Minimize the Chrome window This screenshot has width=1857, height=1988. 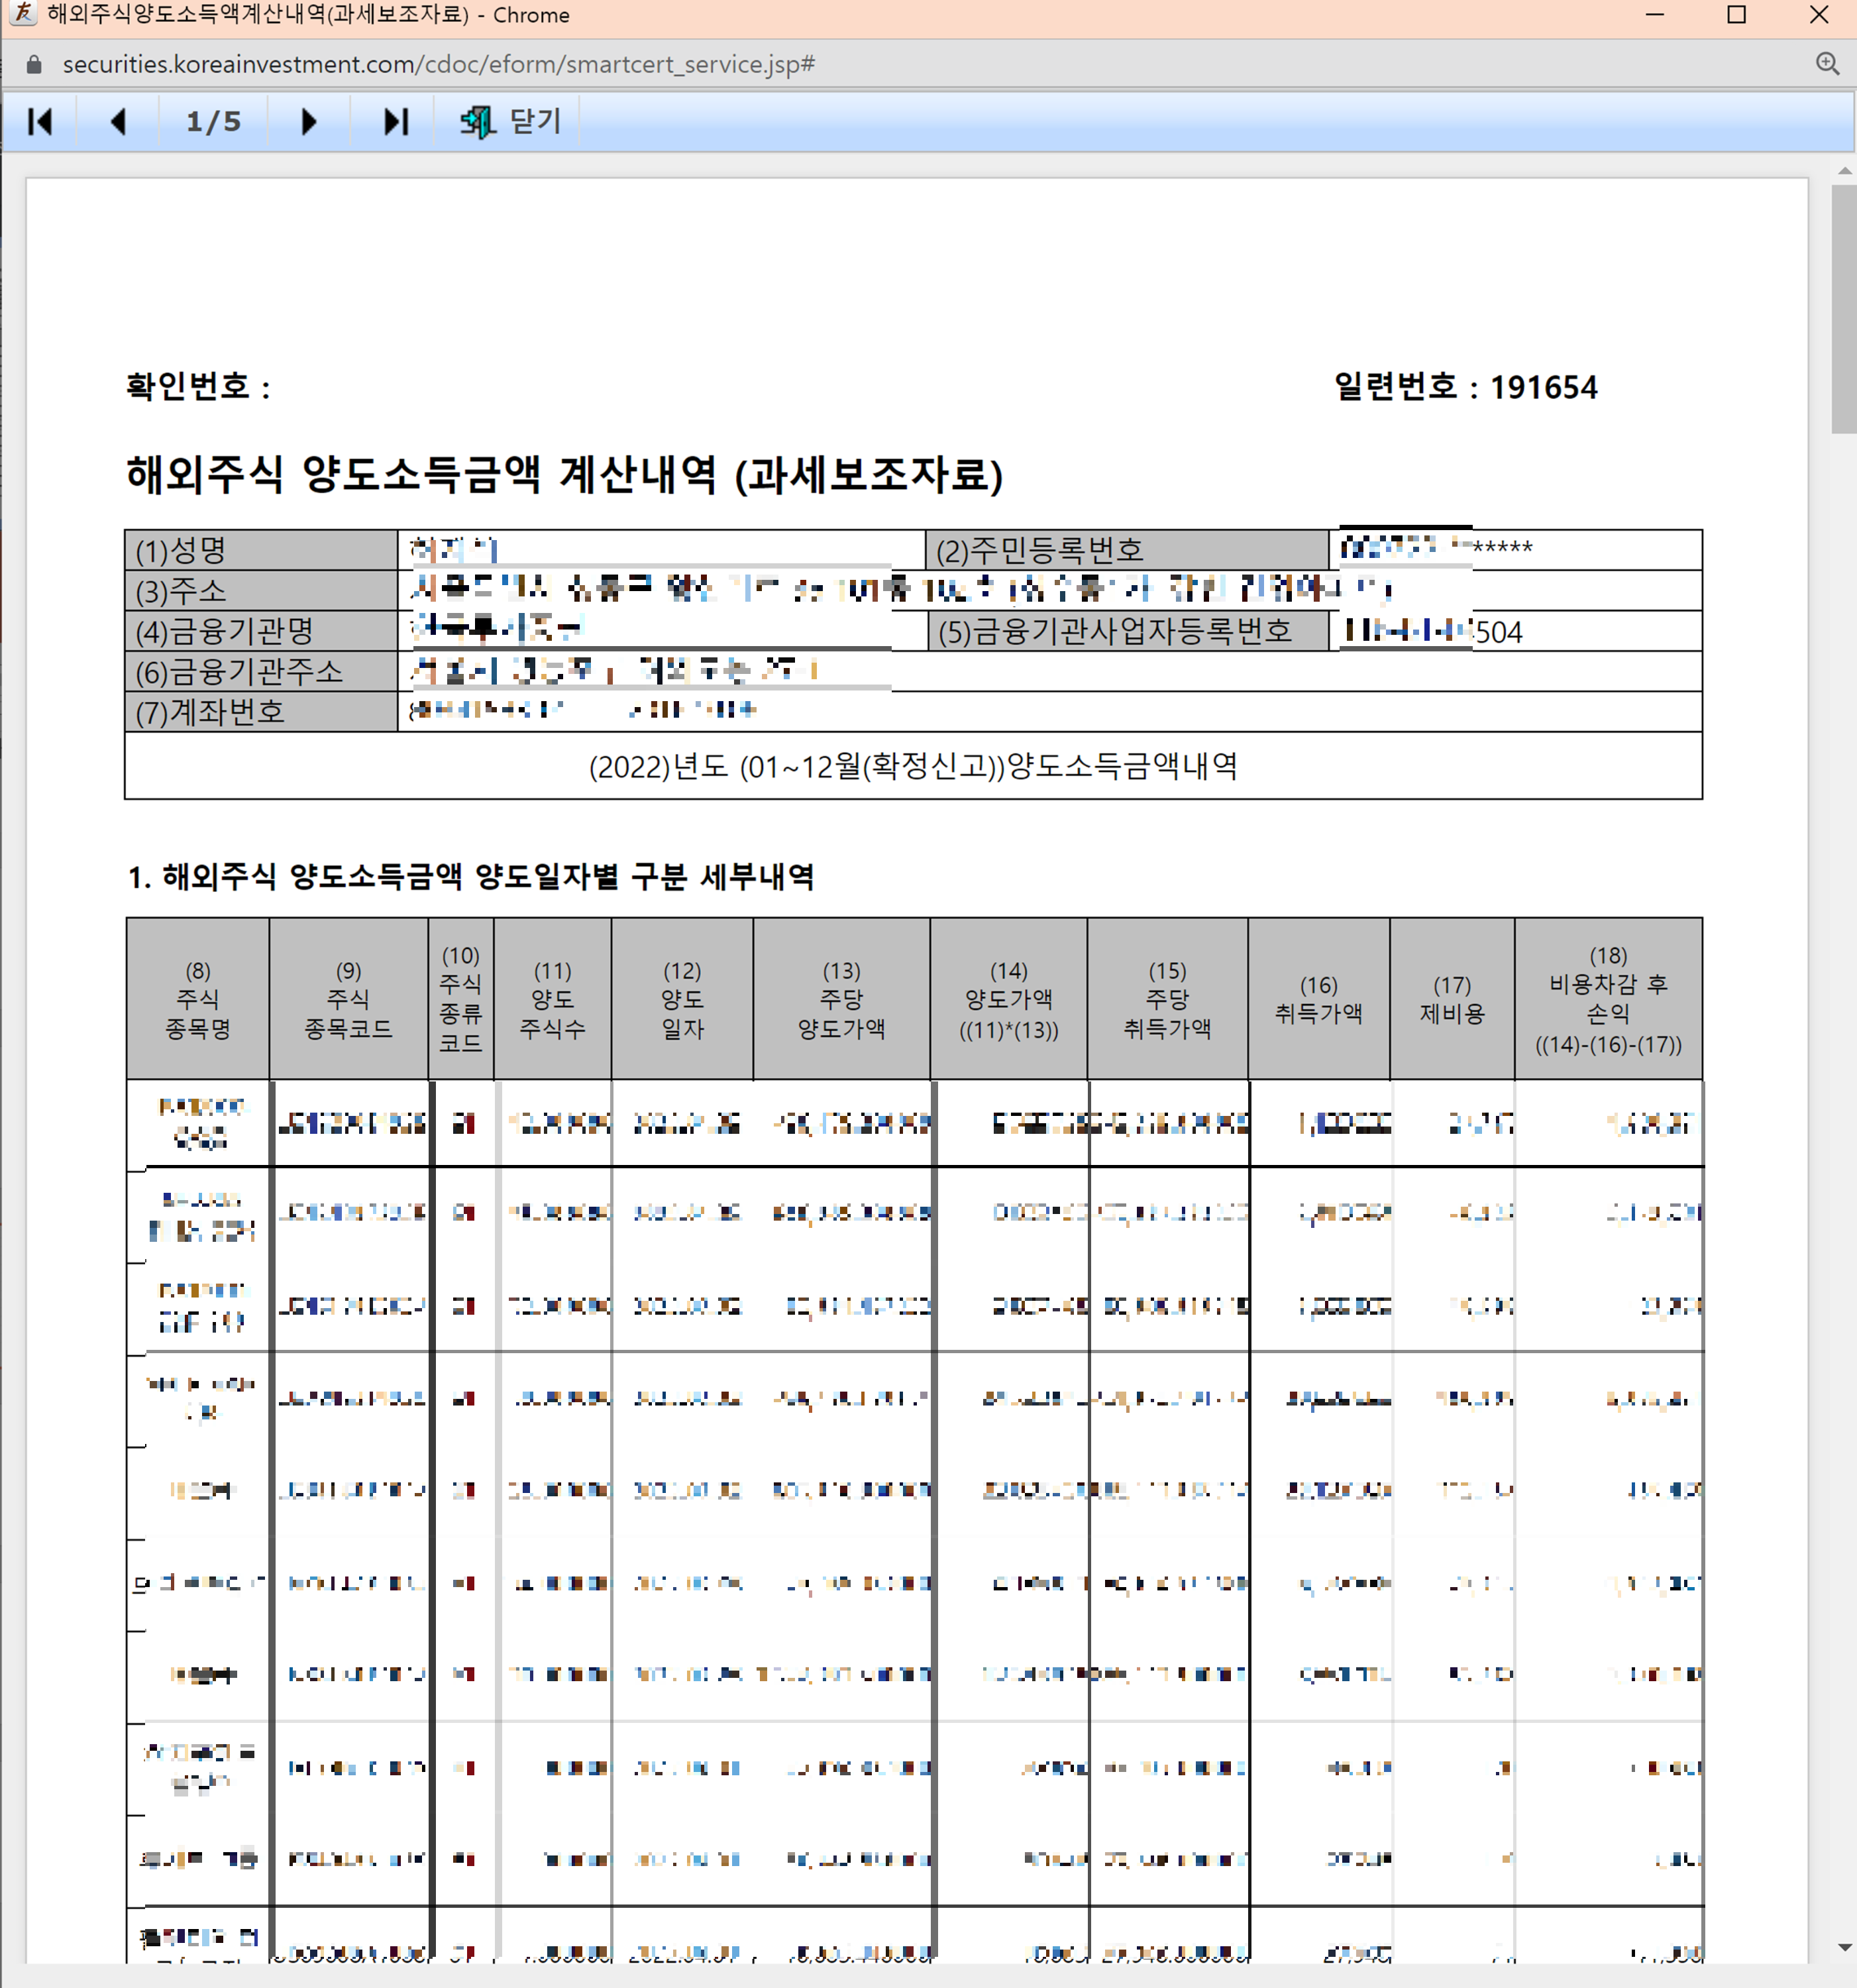[1655, 15]
